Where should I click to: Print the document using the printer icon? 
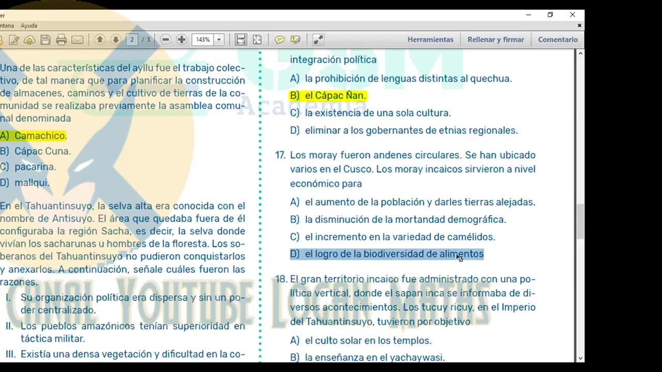[x=62, y=40]
